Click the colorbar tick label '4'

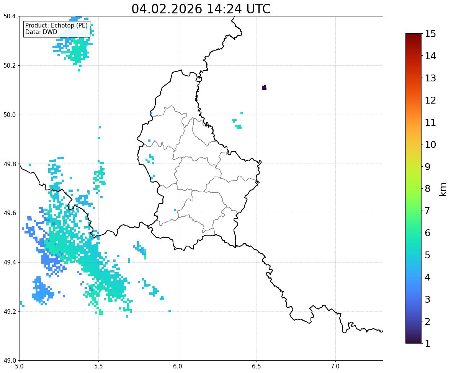pyautogui.click(x=428, y=277)
